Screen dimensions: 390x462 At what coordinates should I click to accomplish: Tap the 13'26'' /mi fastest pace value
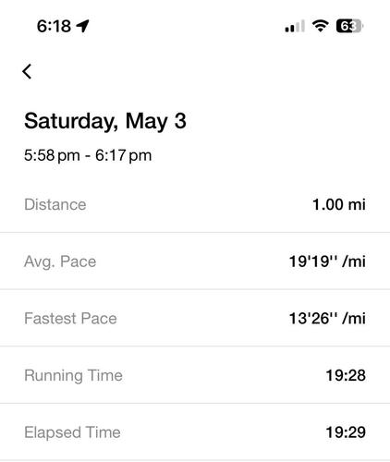(x=327, y=319)
